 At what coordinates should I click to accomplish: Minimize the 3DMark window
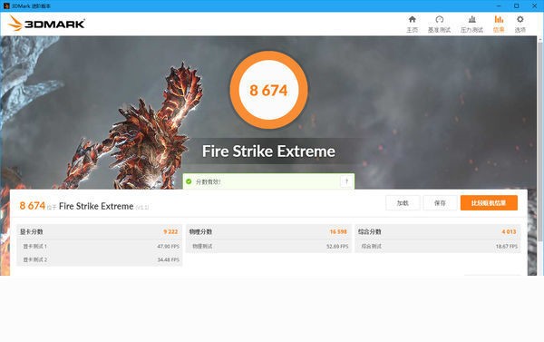point(499,6)
